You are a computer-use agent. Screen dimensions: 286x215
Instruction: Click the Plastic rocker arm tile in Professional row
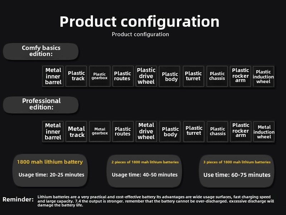pyautogui.click(x=241, y=132)
